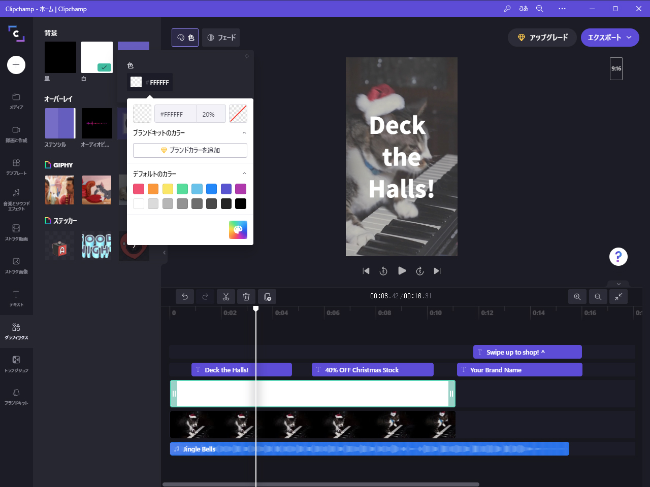Select the オーディオビ... overlay thumbnail
Viewport: 650px width, 487px height.
click(x=97, y=123)
